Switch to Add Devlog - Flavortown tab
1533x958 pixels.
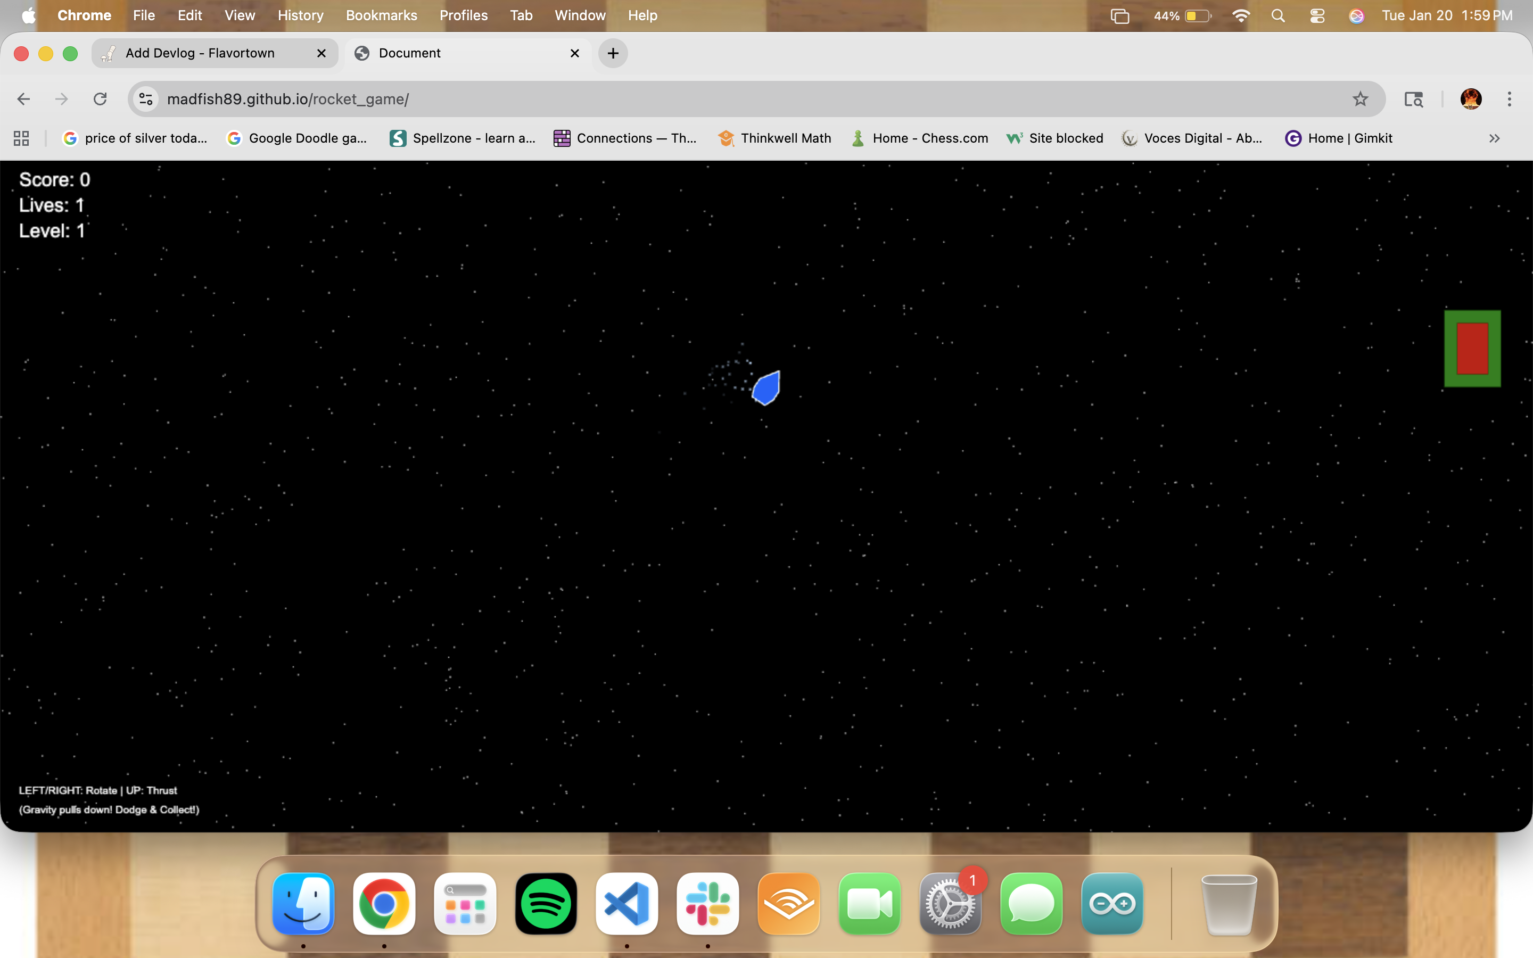pos(200,53)
